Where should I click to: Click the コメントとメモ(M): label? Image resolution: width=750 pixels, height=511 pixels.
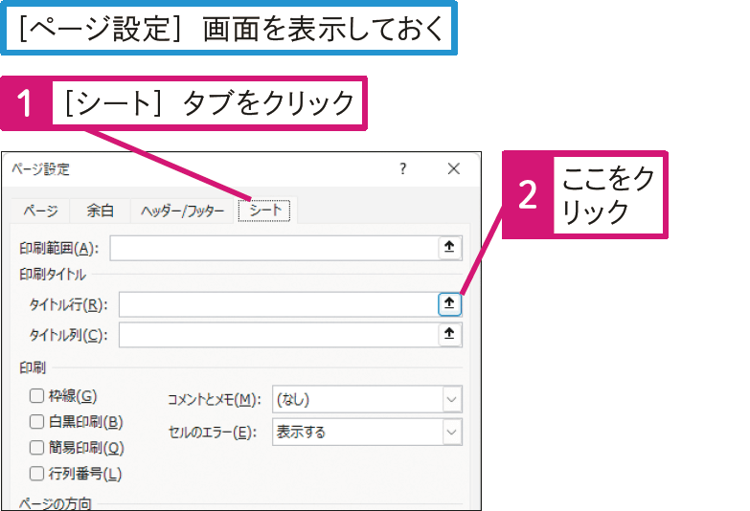(215, 400)
